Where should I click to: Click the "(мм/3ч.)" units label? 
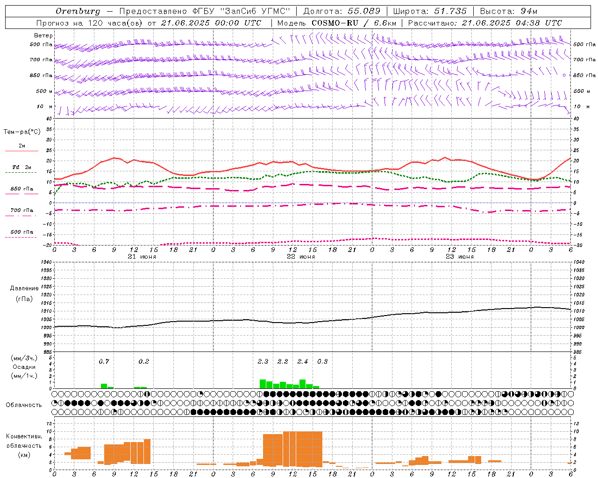(24, 358)
